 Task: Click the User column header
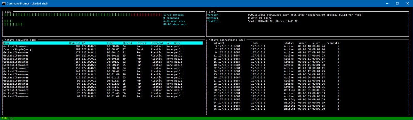[177, 43]
